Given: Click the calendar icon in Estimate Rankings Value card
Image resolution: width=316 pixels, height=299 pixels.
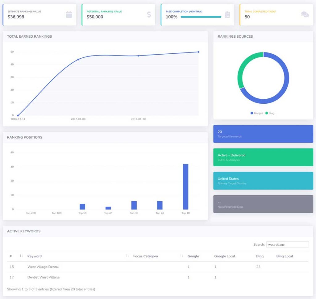Looking at the screenshot, I should pyautogui.click(x=69, y=15).
